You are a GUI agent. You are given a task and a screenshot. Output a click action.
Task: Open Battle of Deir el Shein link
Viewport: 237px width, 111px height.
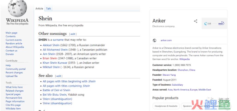pyautogui.click(x=56, y=90)
